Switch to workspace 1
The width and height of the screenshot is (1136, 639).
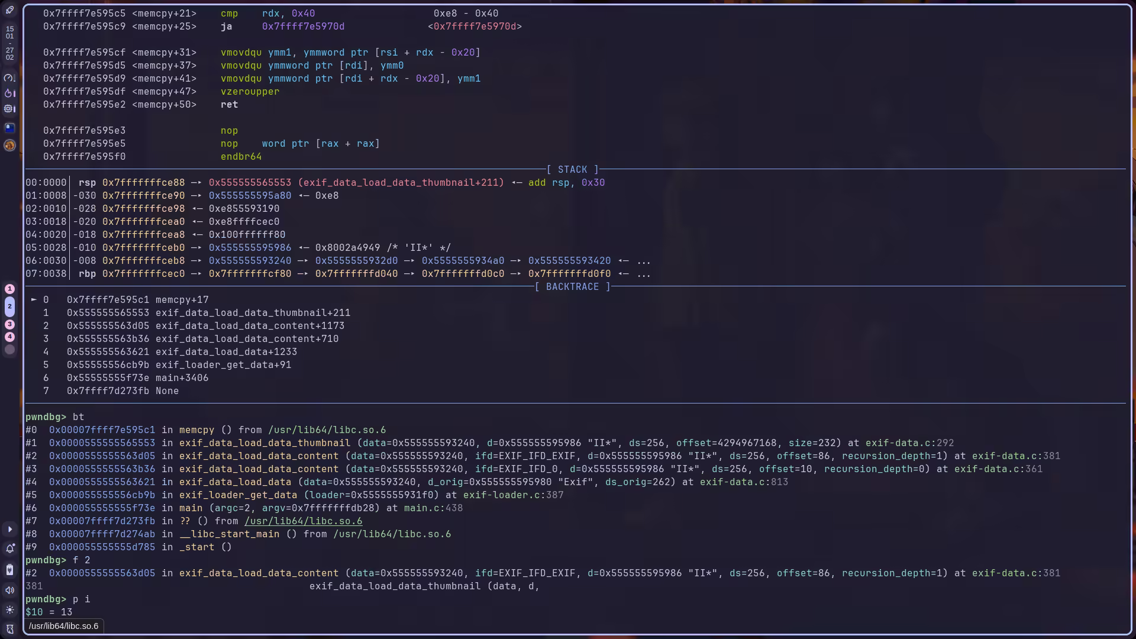[9, 289]
